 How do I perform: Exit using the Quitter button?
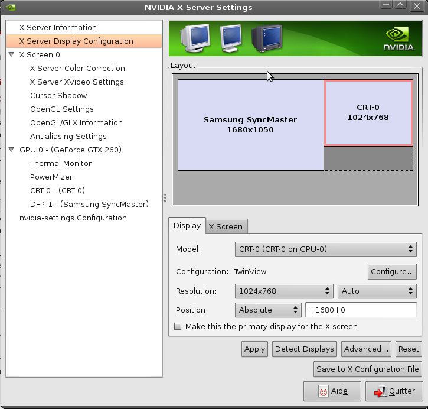pos(394,391)
